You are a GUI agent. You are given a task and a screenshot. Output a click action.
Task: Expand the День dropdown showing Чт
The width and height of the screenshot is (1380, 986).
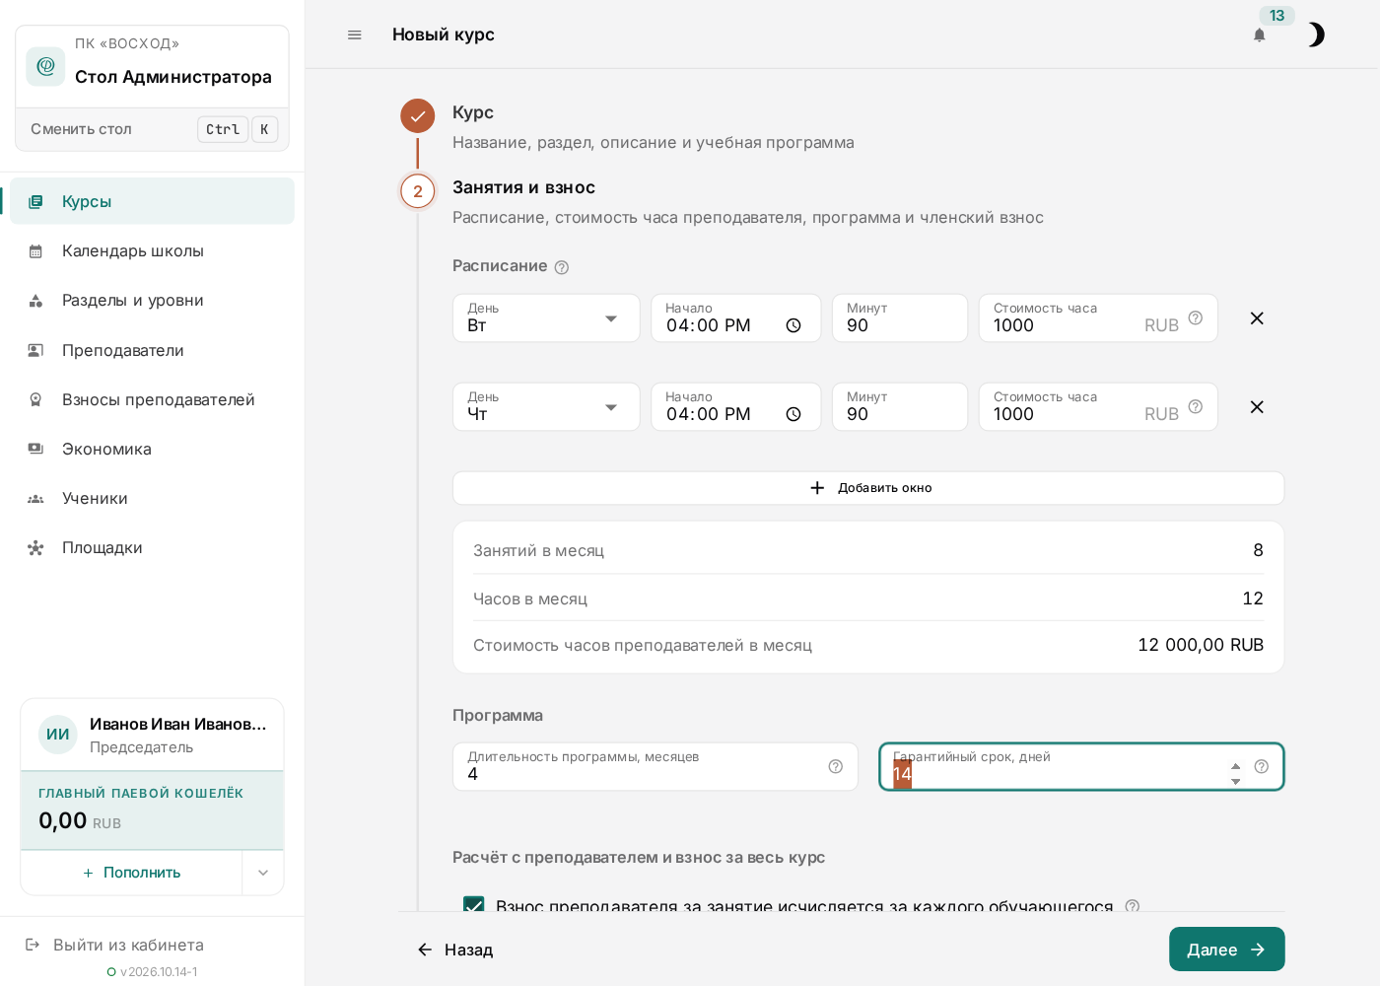[546, 407]
